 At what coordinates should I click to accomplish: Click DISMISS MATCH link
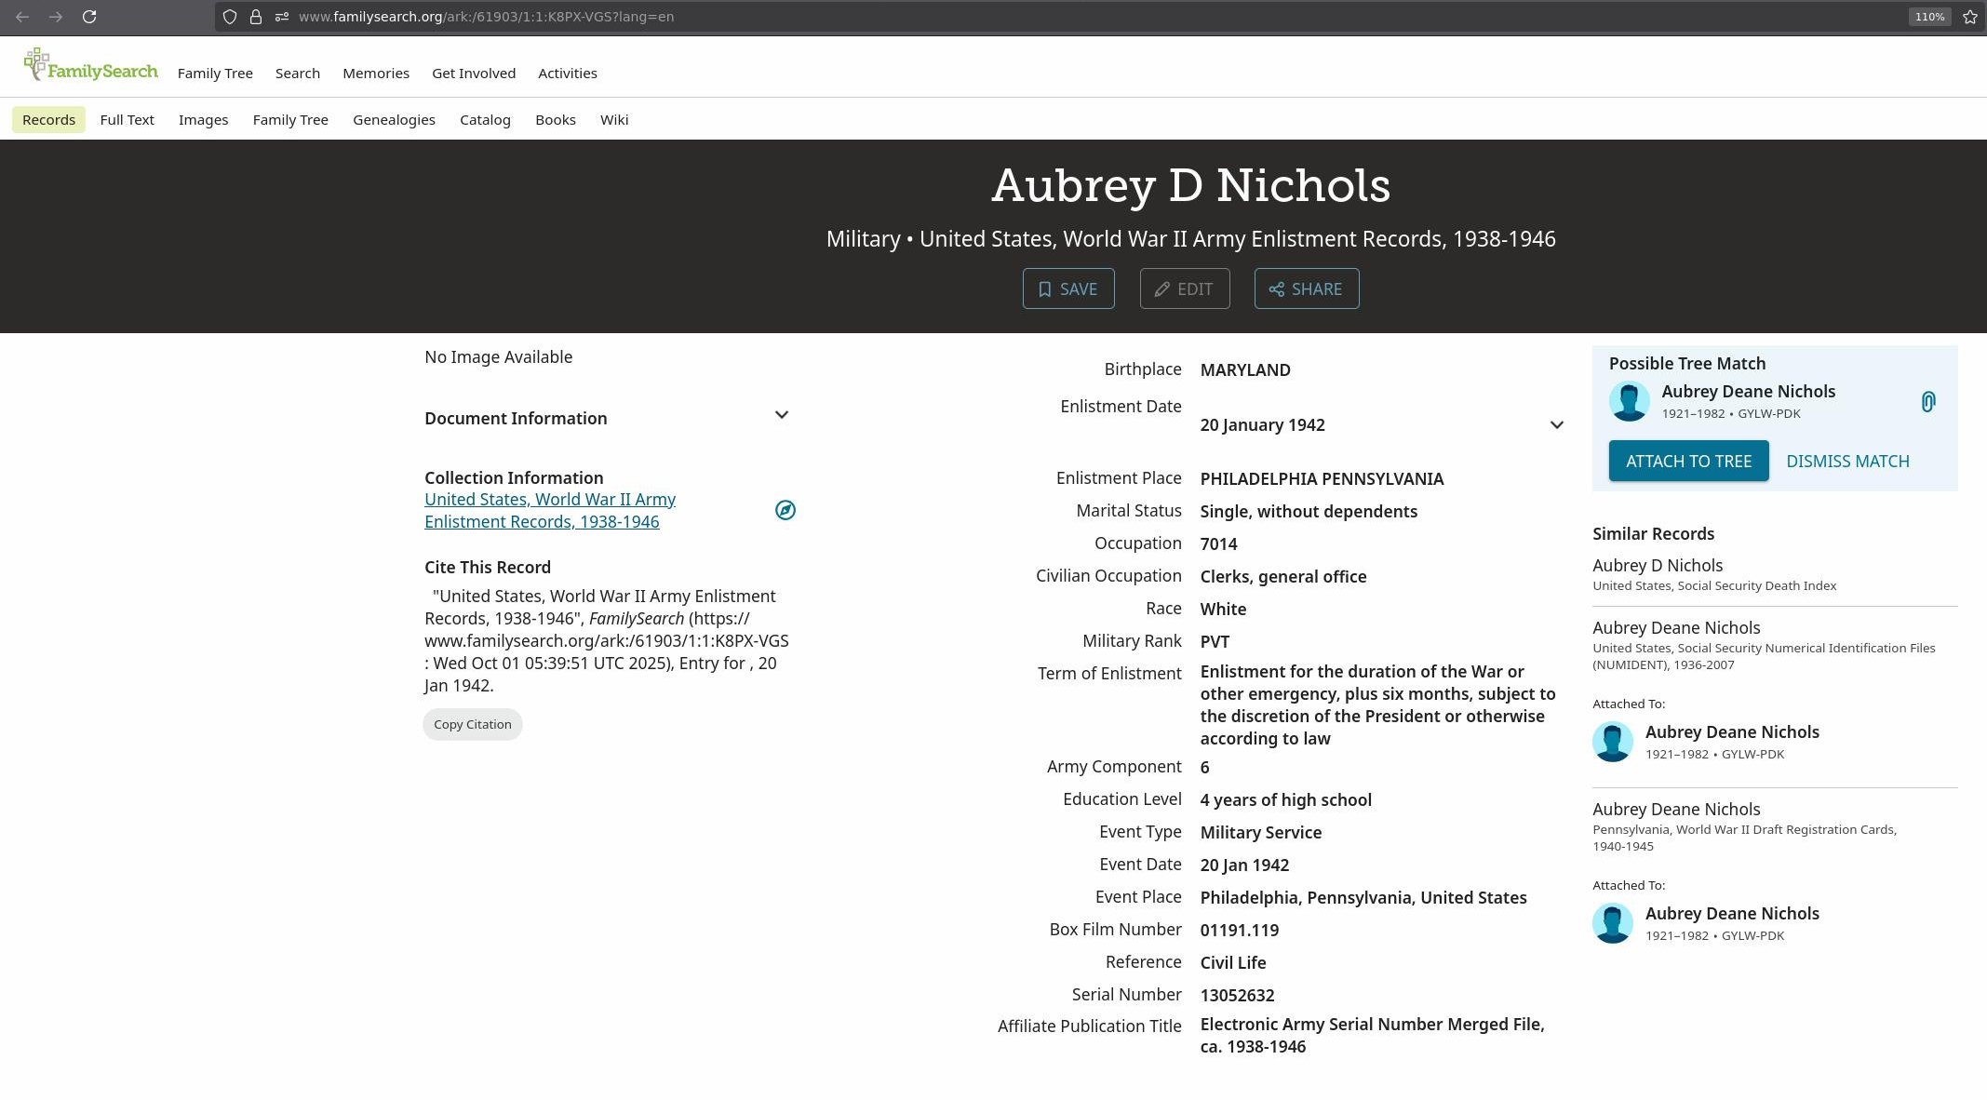coord(1847,461)
